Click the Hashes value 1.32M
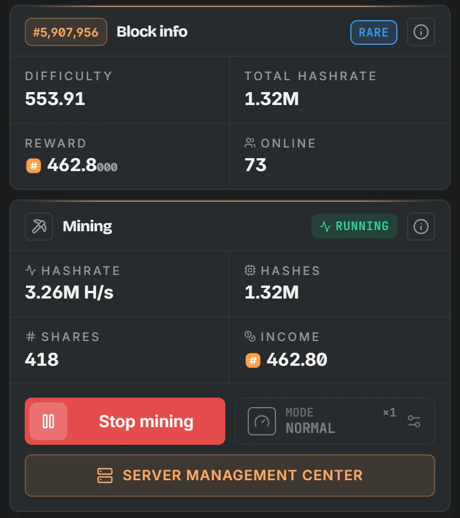Image resolution: width=460 pixels, height=518 pixels. point(271,293)
